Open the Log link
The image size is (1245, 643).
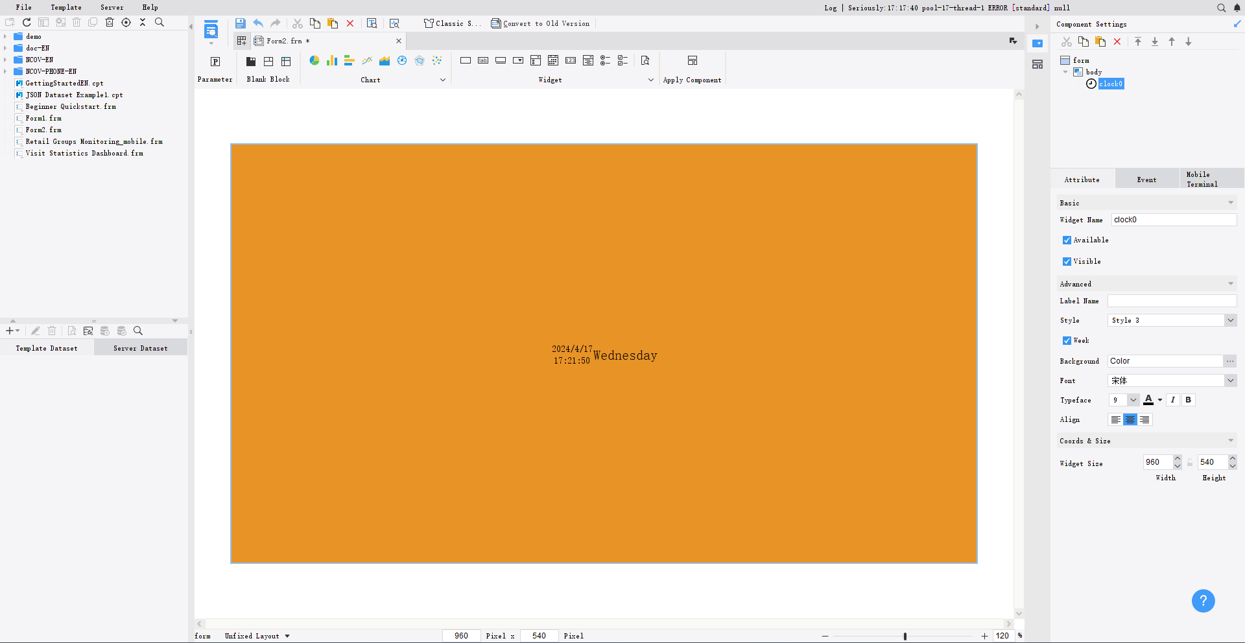831,8
